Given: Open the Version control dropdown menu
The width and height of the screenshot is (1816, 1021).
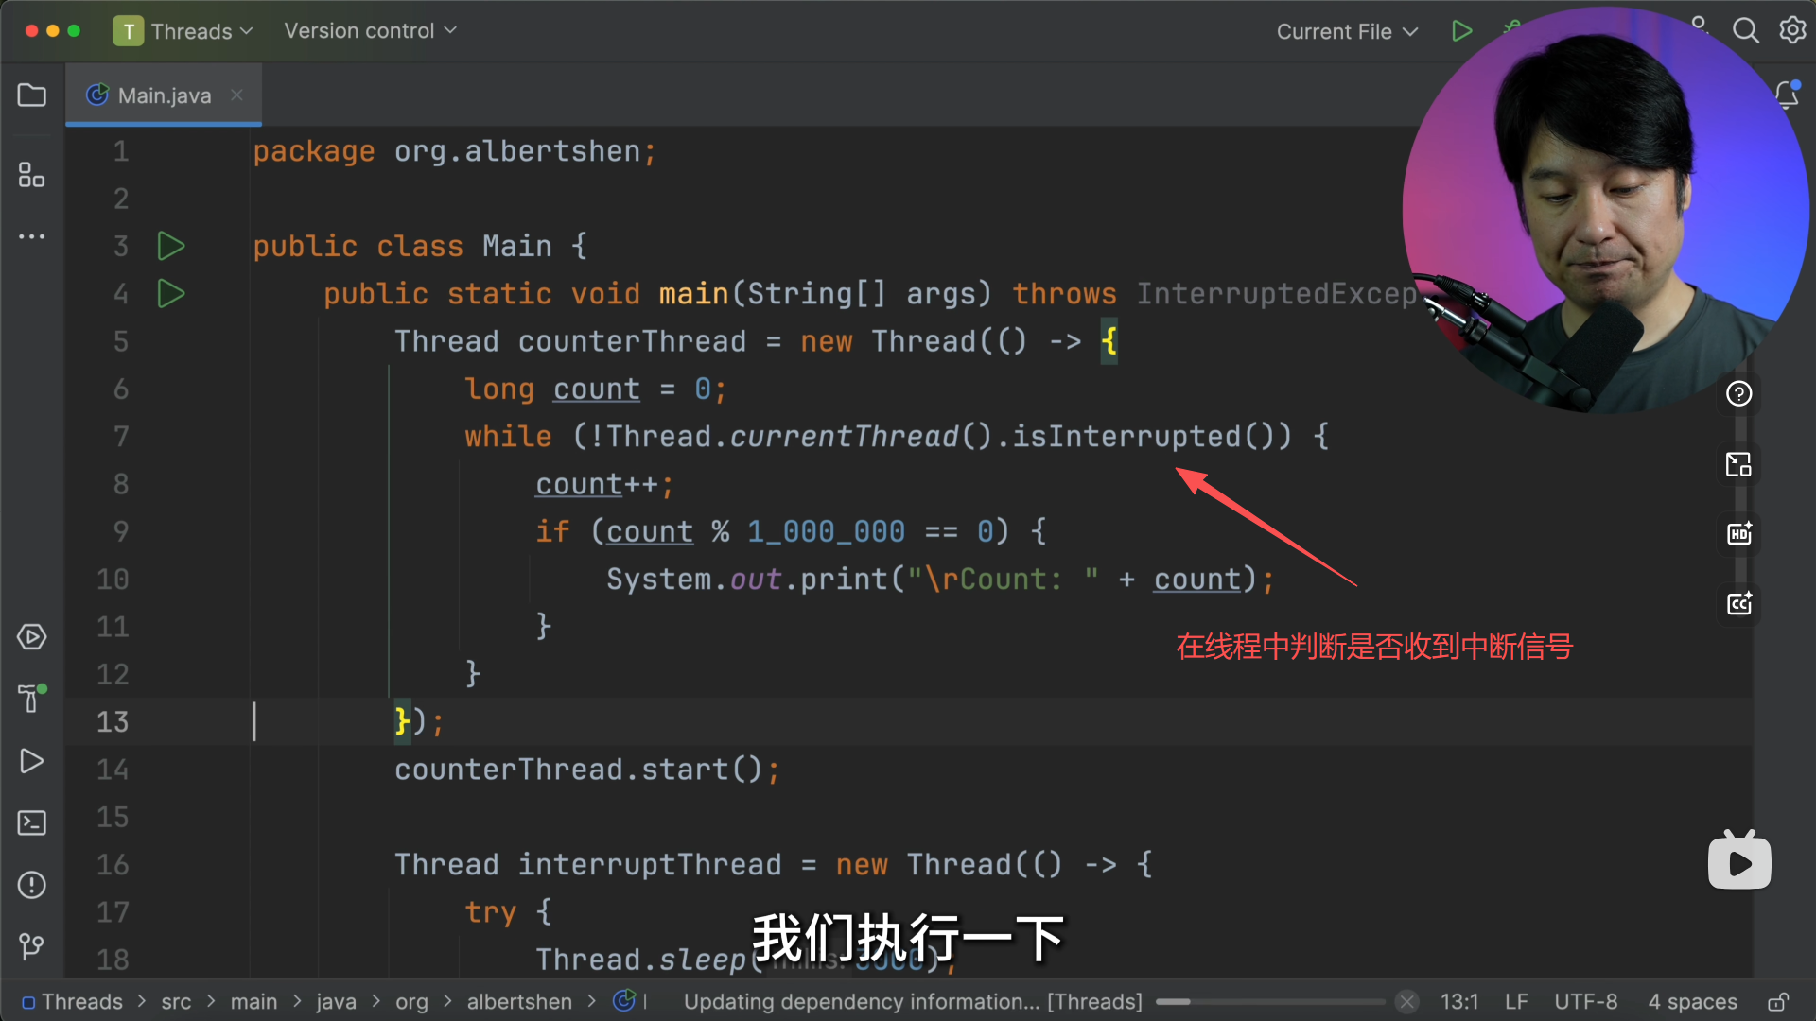Looking at the screenshot, I should click(370, 31).
